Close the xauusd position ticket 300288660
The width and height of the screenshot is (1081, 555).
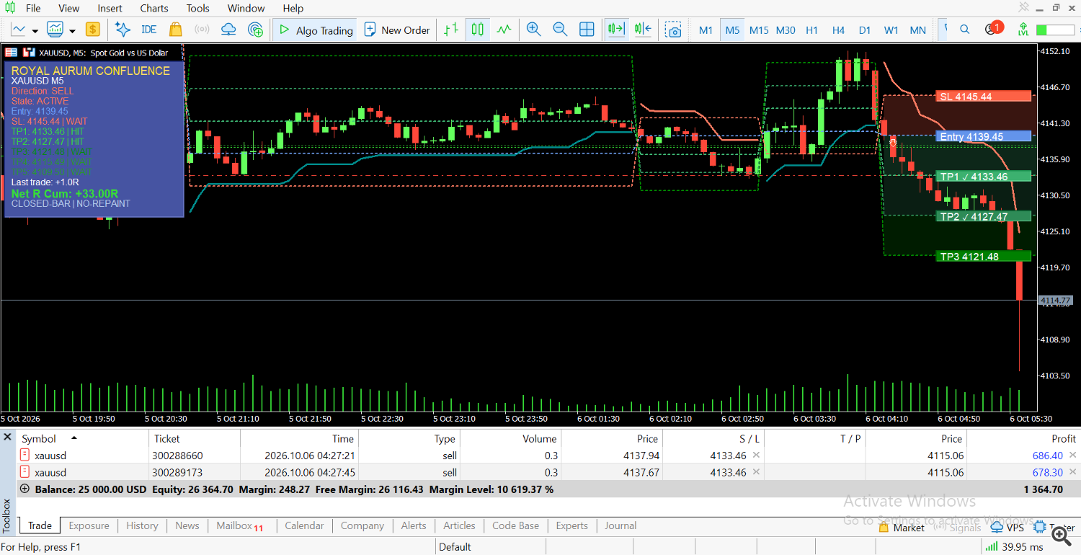[1072, 455]
